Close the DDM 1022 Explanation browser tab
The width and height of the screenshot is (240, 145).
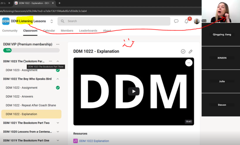tap(53, 3)
